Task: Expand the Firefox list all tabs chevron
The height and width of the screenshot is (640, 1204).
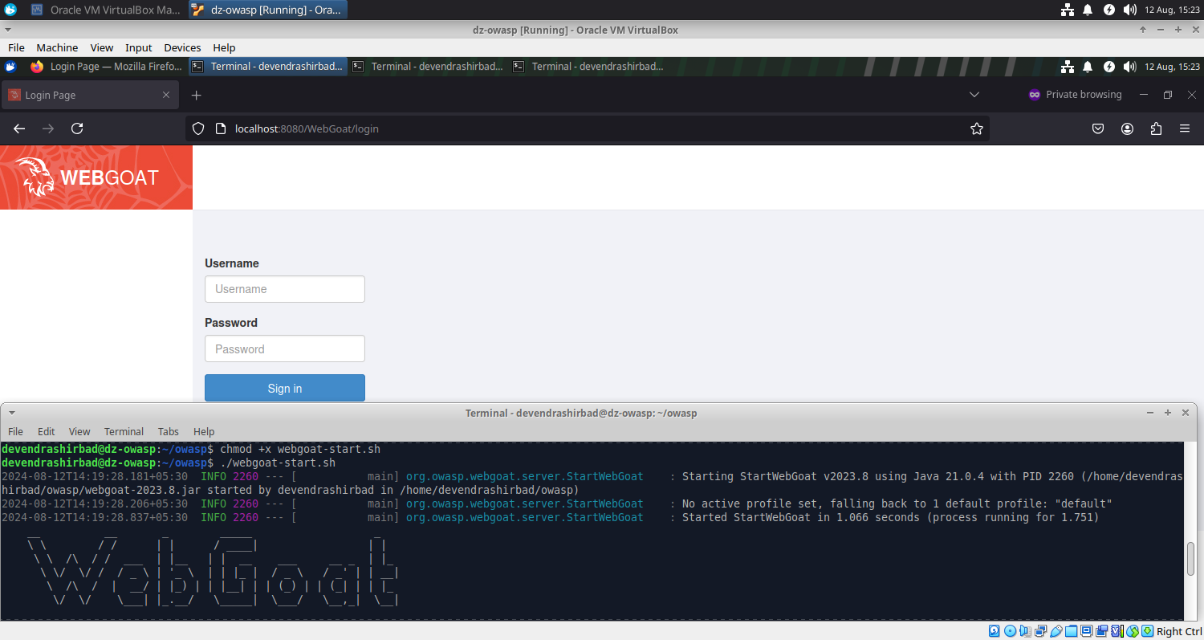Action: (x=974, y=95)
